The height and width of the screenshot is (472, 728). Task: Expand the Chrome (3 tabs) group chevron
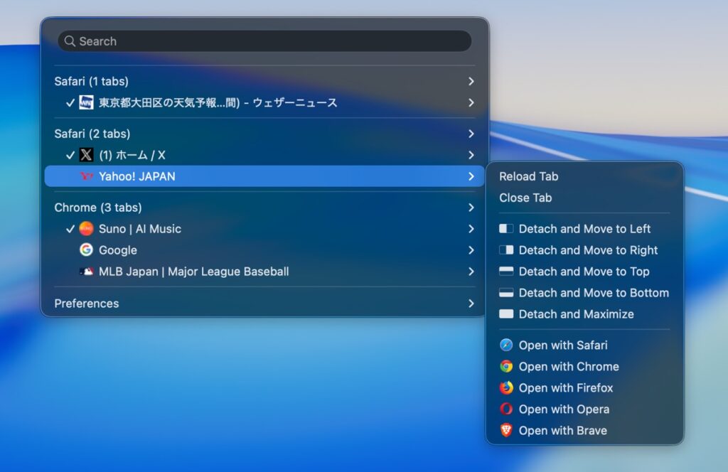[x=471, y=208]
